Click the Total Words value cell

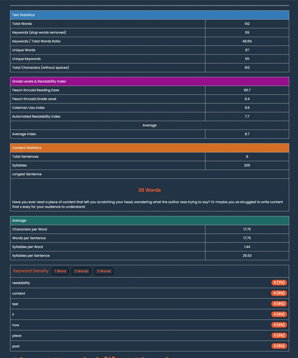[247, 23]
